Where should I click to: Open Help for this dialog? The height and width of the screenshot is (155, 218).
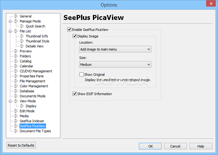coord(201,146)
